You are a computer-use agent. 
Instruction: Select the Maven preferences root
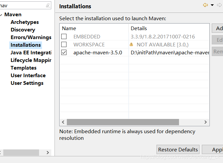pos(13,15)
